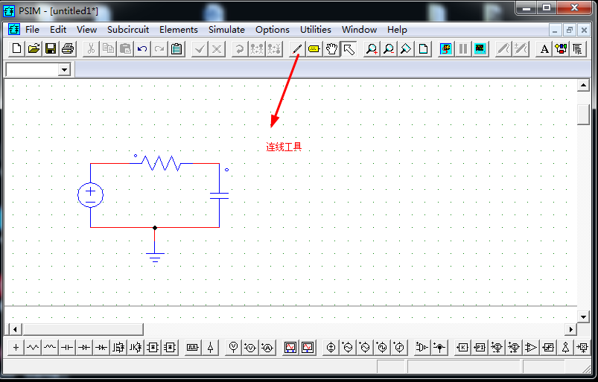Place a MOSFET switch element
This screenshot has height=382, width=598.
(x=118, y=347)
